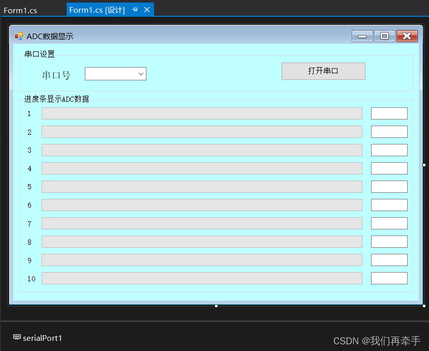Click the 打开串口 button
The height and width of the screenshot is (351, 429).
pos(323,71)
